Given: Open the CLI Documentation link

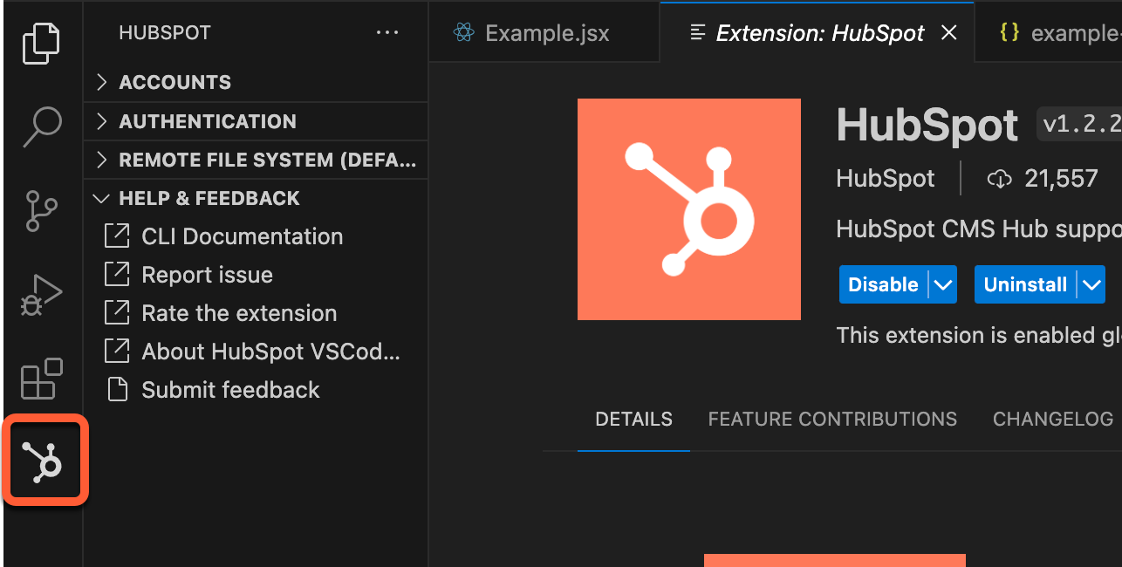Looking at the screenshot, I should [x=243, y=236].
